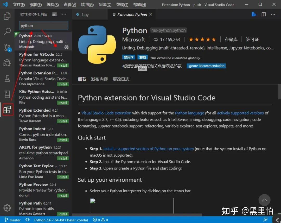Open the Explorer view in activity bar

click(7, 16)
